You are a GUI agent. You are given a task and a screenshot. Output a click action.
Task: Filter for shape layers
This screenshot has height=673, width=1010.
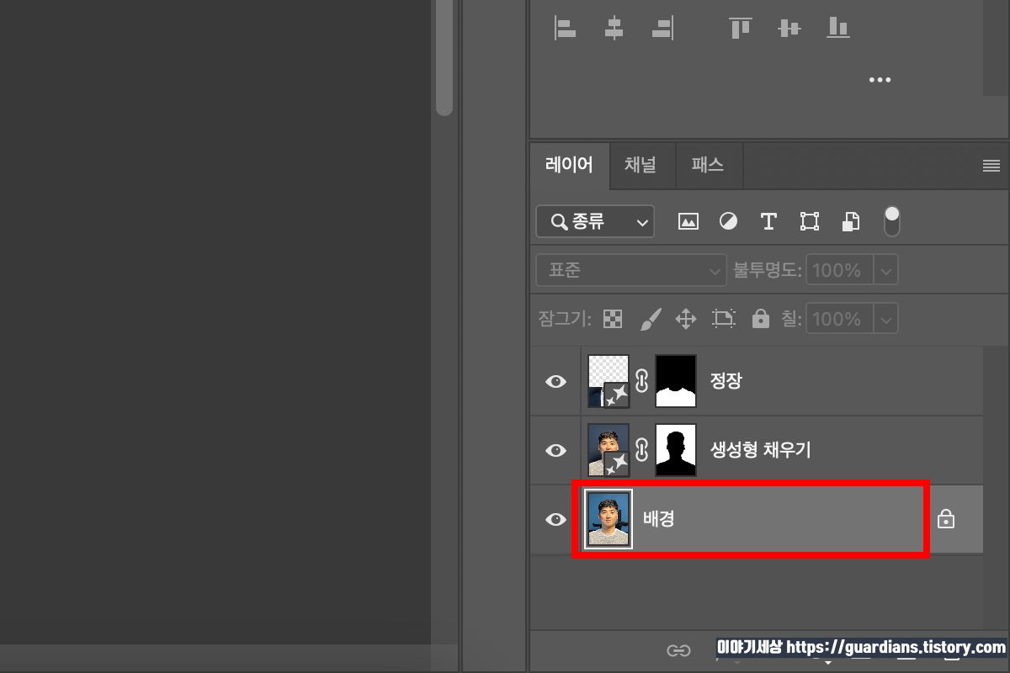pos(810,222)
